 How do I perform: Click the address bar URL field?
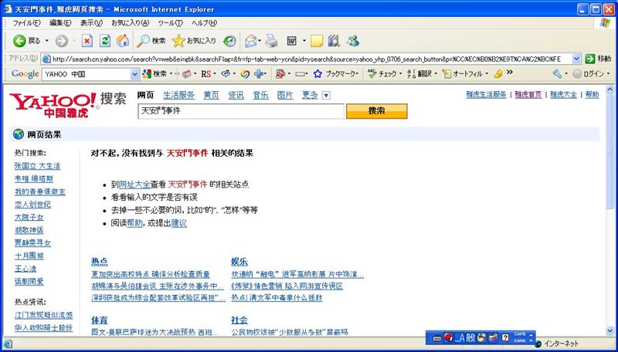(306, 59)
